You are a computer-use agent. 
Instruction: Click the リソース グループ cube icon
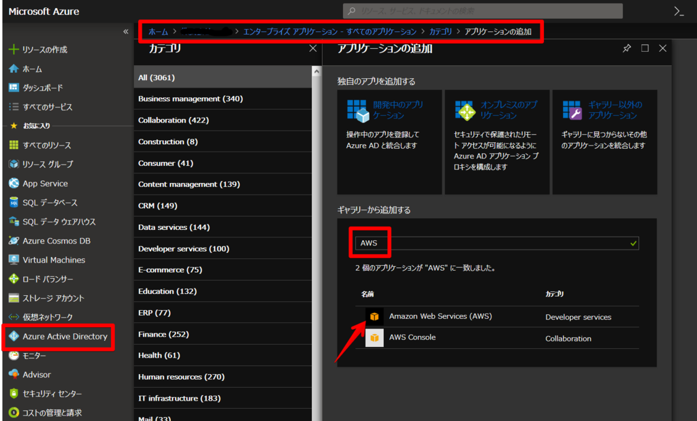click(x=14, y=164)
